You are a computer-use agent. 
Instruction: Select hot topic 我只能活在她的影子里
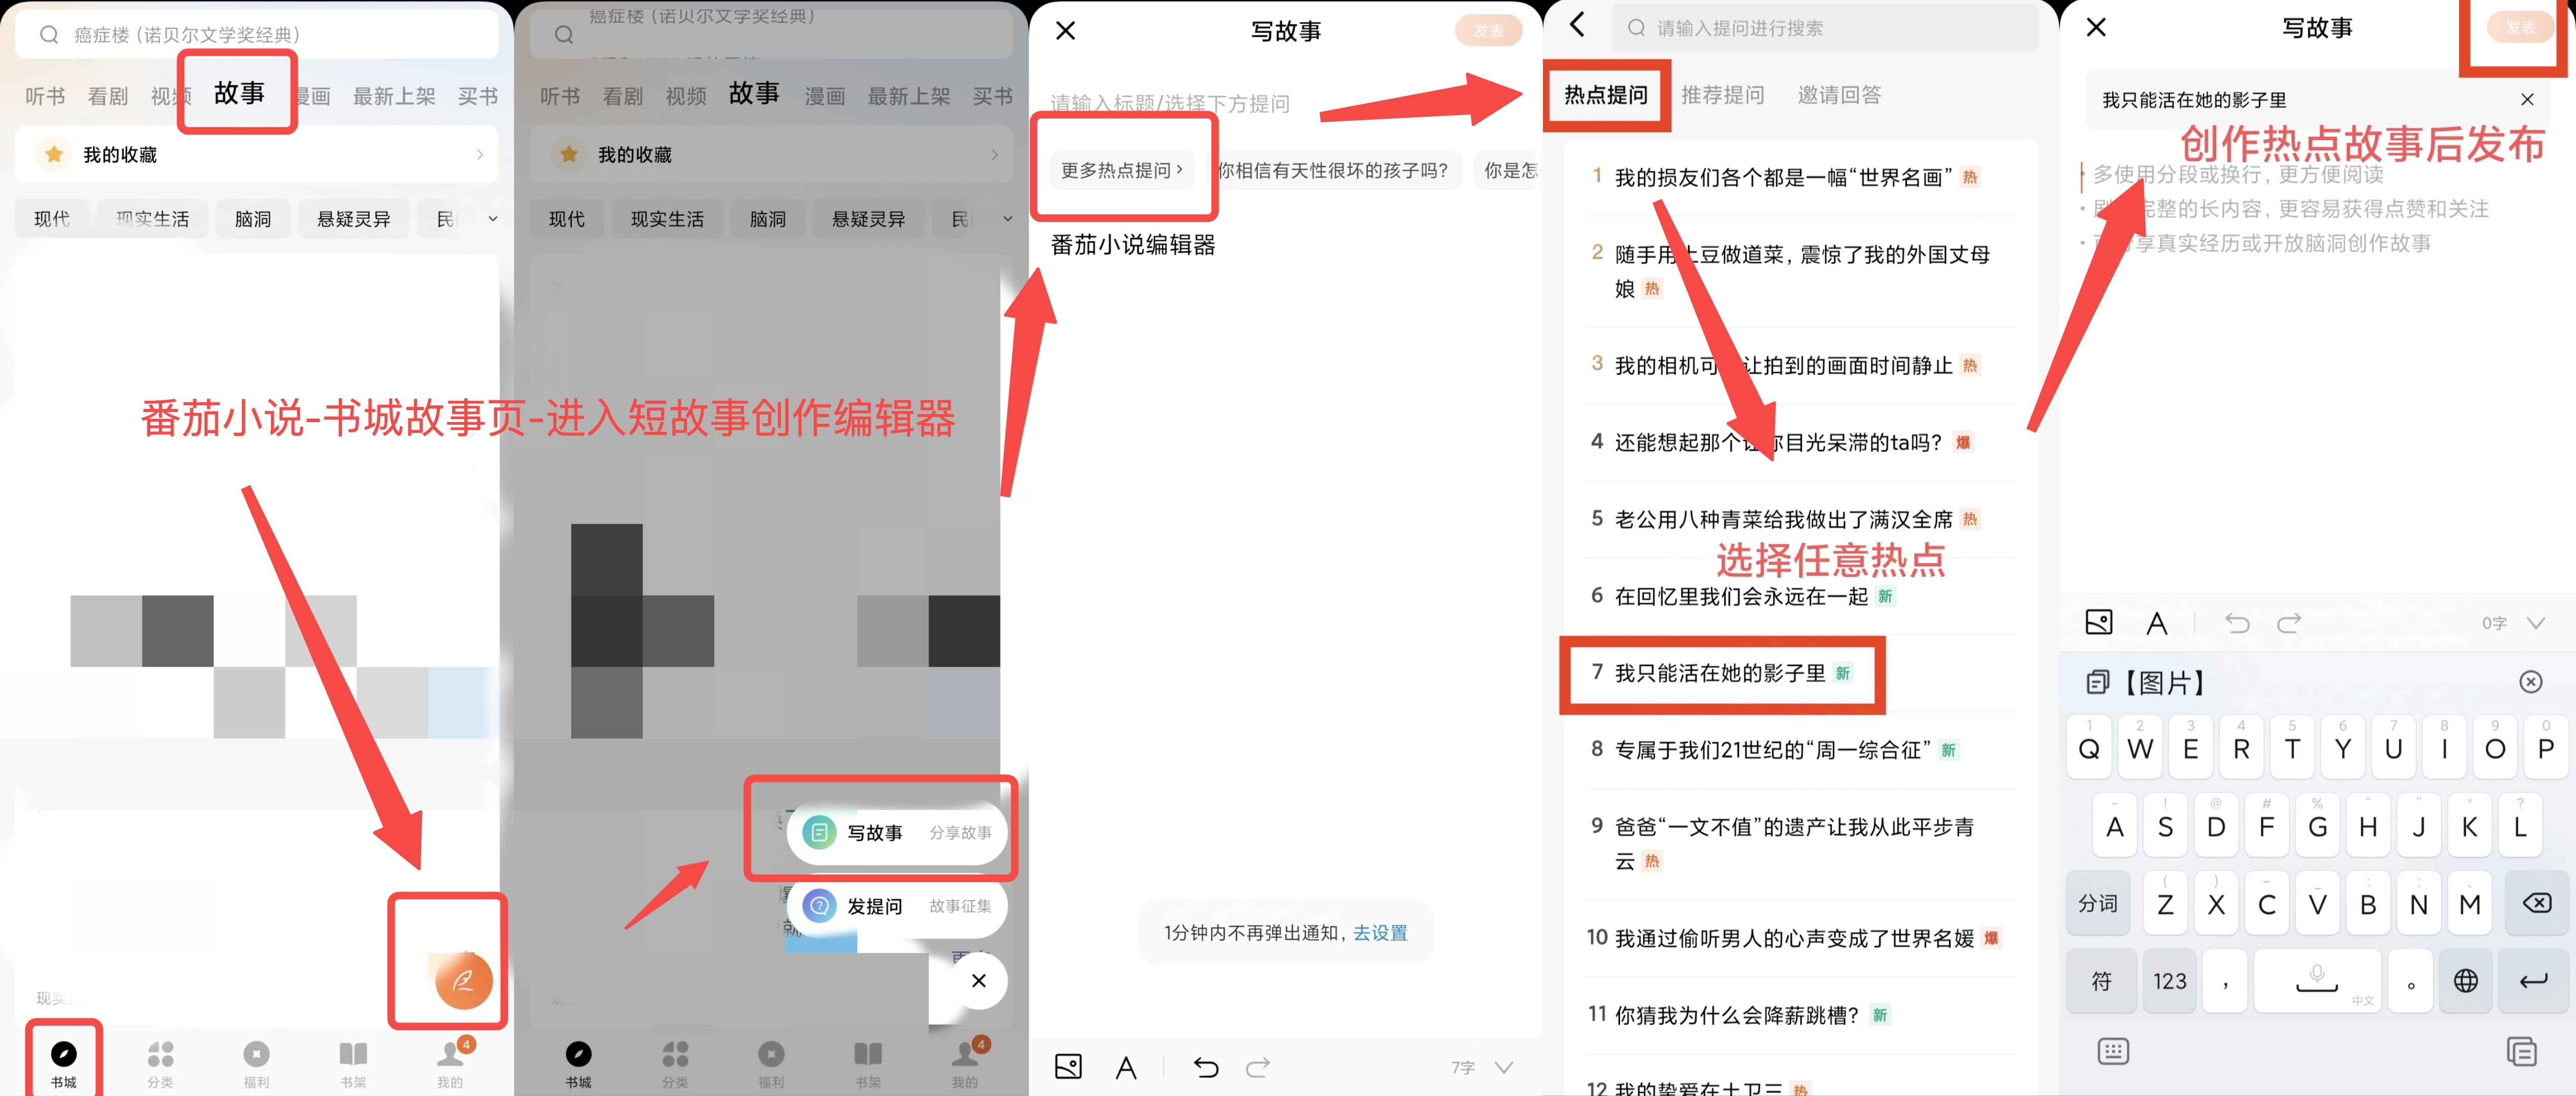1720,673
